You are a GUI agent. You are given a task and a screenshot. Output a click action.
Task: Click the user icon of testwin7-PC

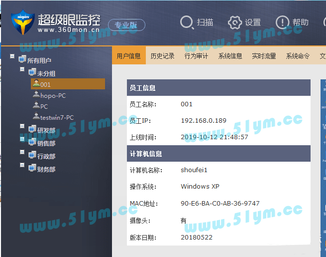coord(36,116)
